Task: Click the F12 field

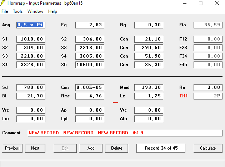Action: (208, 39)
